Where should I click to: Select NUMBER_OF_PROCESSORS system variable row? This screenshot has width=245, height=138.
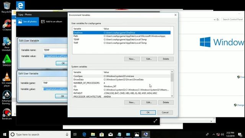[122, 83]
